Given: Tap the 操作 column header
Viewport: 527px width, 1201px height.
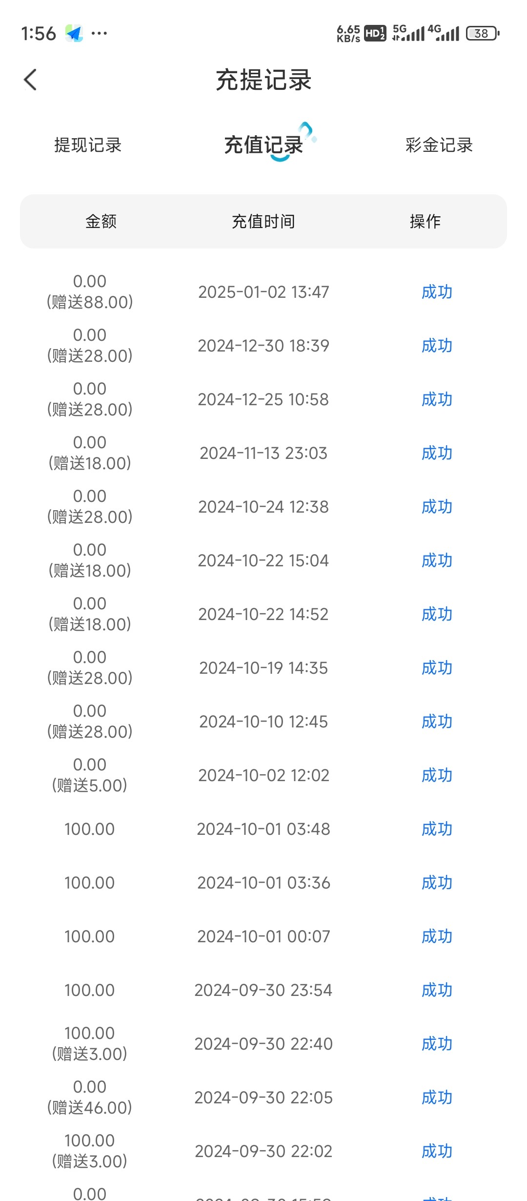Looking at the screenshot, I should (x=425, y=221).
